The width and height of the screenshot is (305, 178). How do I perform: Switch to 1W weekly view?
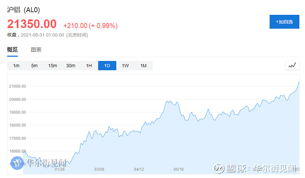pos(125,66)
